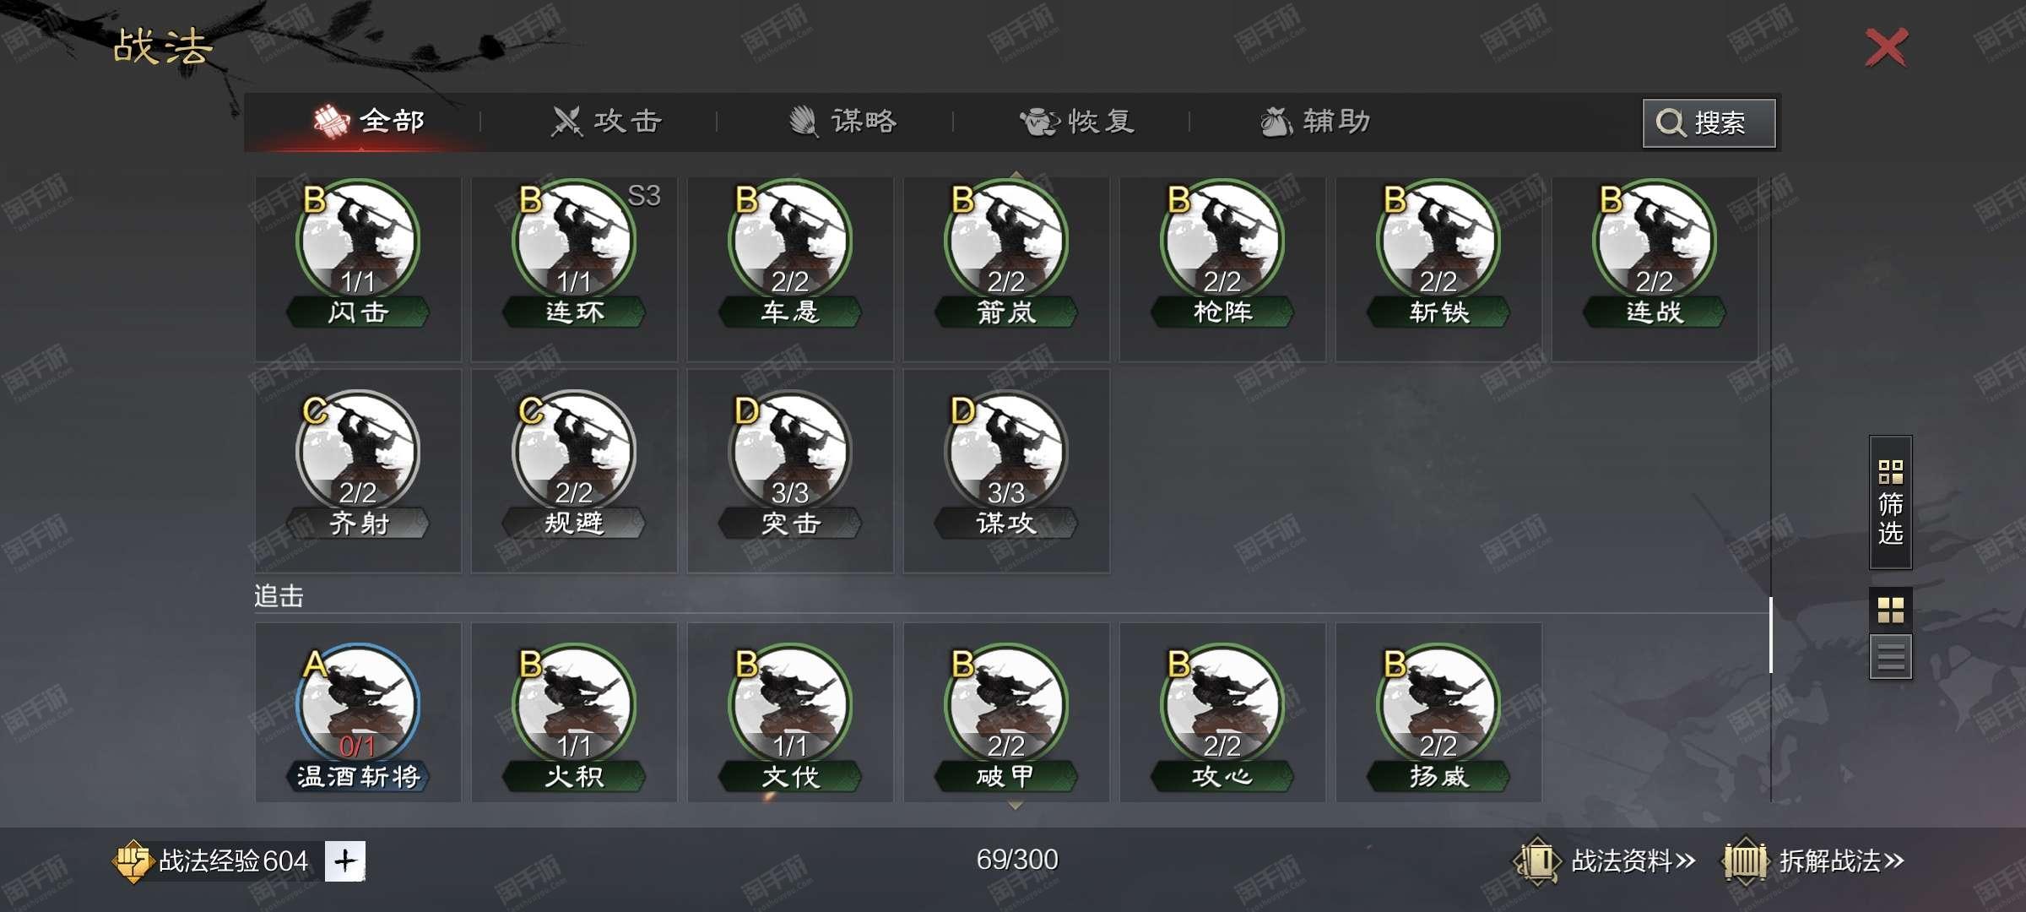2026x912 pixels.
Task: Open the 连环 S3 tactic
Action: (x=574, y=253)
